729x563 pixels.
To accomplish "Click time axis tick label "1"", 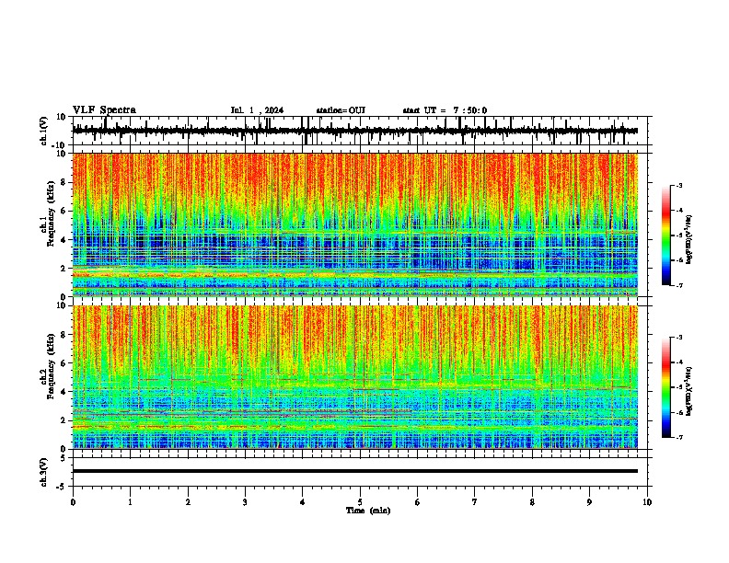I will (x=130, y=502).
